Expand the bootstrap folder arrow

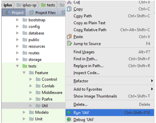[17, 20]
